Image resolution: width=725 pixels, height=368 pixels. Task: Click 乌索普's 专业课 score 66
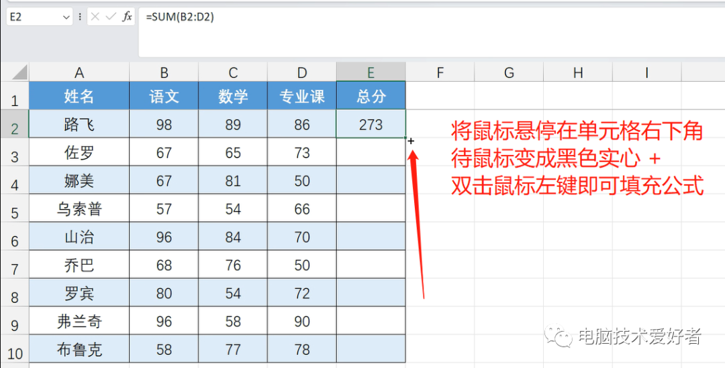pyautogui.click(x=302, y=208)
